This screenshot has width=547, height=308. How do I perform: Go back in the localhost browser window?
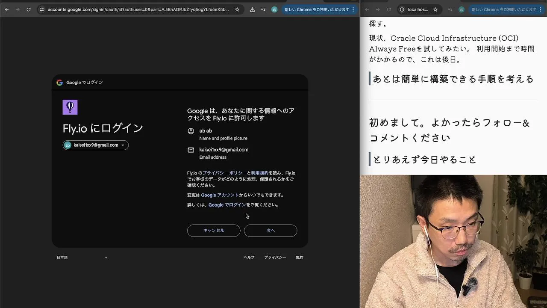[367, 9]
